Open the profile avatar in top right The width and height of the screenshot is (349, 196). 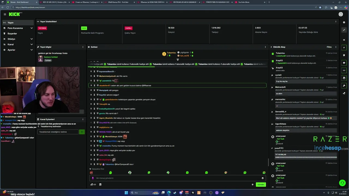(341, 14)
